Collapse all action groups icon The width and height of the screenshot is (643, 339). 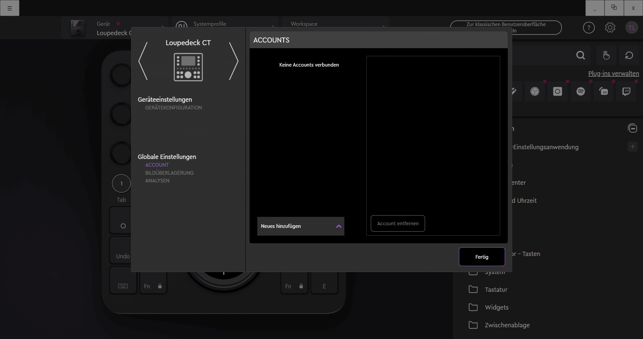[632, 128]
